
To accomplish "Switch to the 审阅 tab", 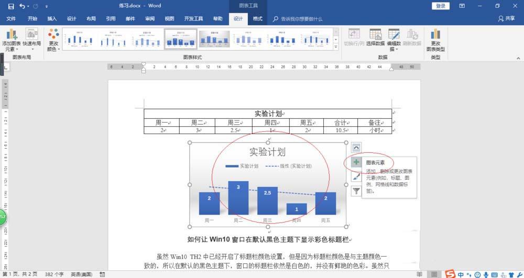I will (x=150, y=19).
